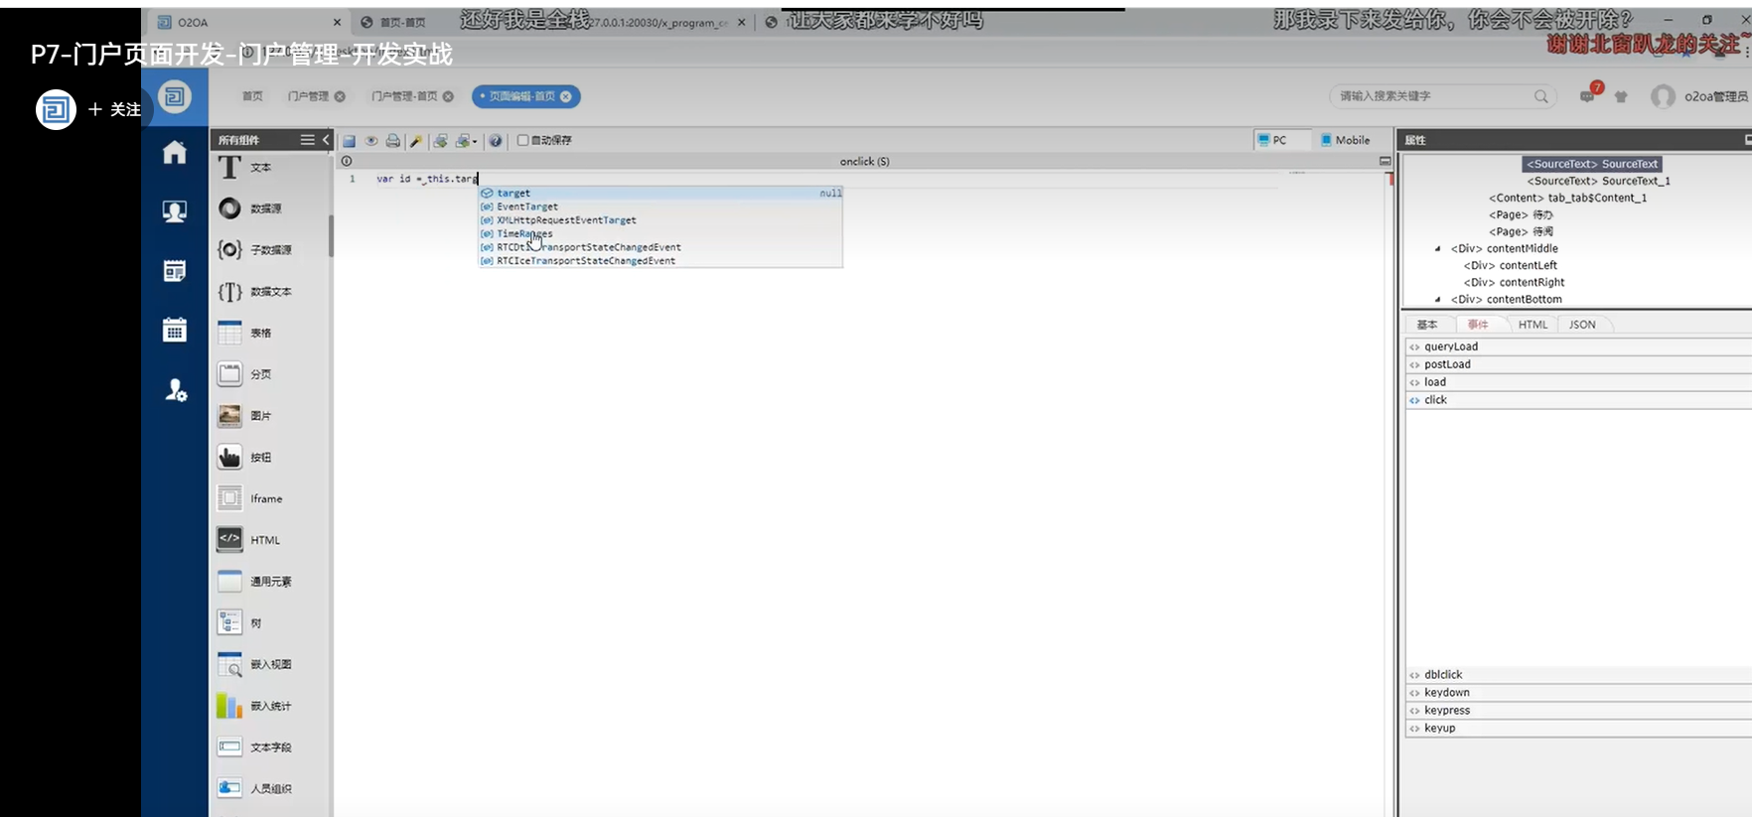
Task: Open the contacts icon in blue sidebar
Action: coord(175,210)
